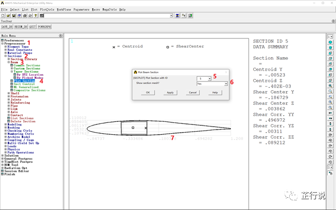Open the Parameters menu
The image size is (336, 210).
tap(81, 10)
